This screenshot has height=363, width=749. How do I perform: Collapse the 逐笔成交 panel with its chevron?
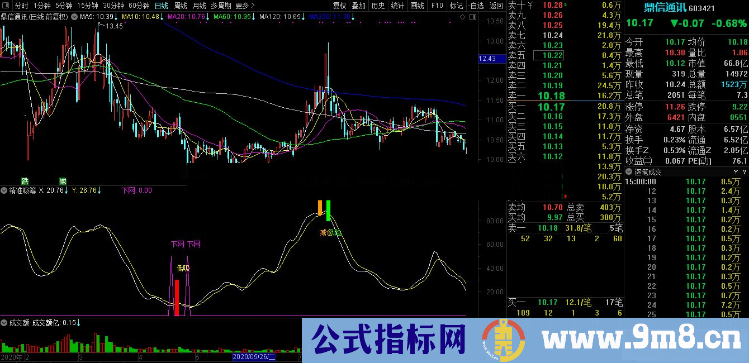tap(628, 171)
